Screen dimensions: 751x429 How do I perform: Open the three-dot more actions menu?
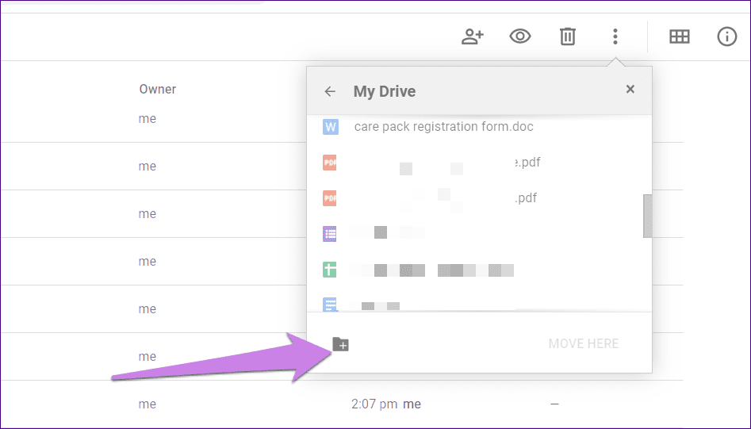[x=615, y=36]
